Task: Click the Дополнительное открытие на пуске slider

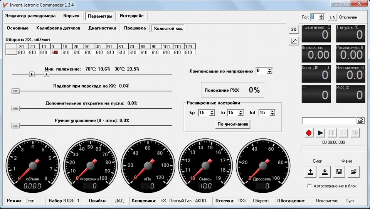Action: pyautogui.click(x=15, y=109)
